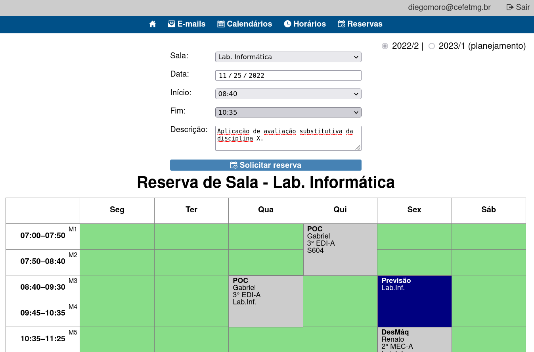Grab the Descrição textarea resize handle

tap(358, 147)
